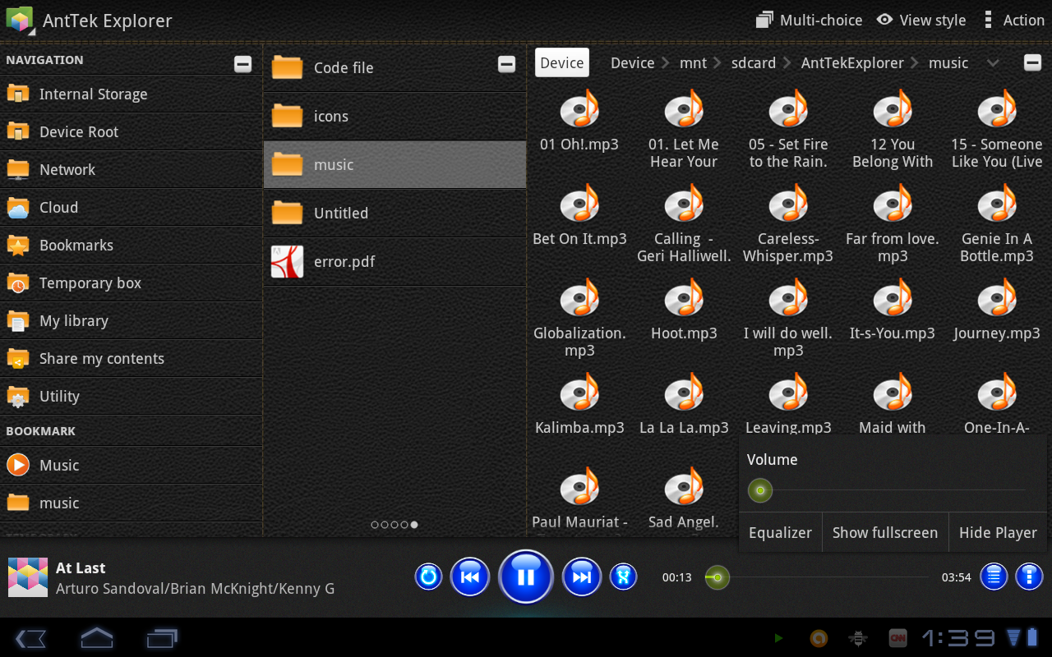Click the AntTek Explorer app icon

pos(20,20)
